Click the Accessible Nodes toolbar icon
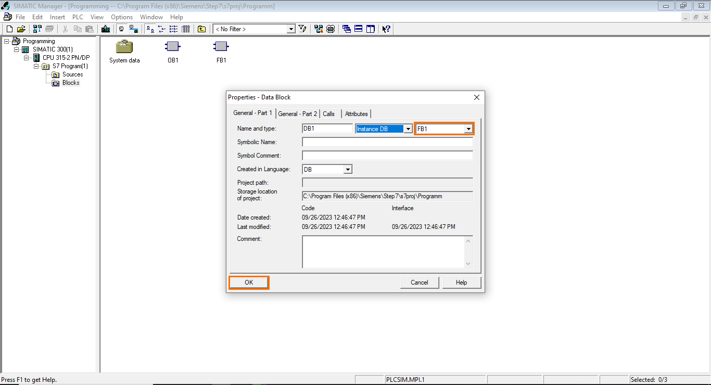This screenshot has width=711, height=385. (38, 29)
